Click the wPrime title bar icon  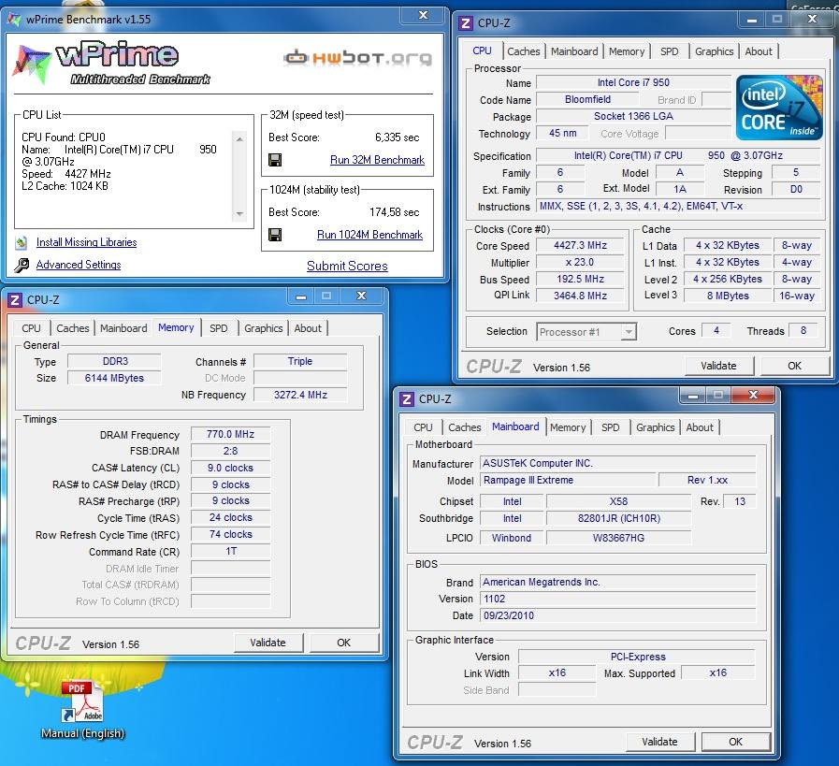(14, 20)
